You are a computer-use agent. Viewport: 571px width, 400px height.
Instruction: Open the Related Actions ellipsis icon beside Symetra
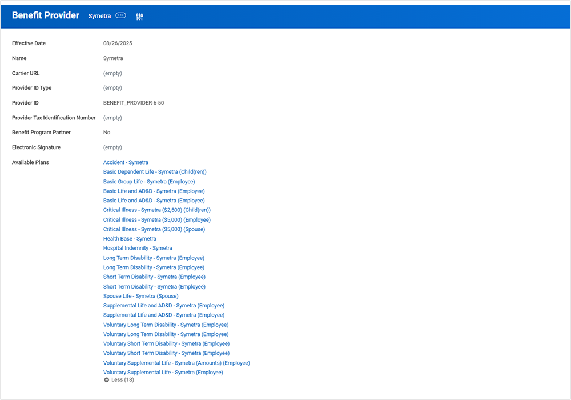coord(120,15)
